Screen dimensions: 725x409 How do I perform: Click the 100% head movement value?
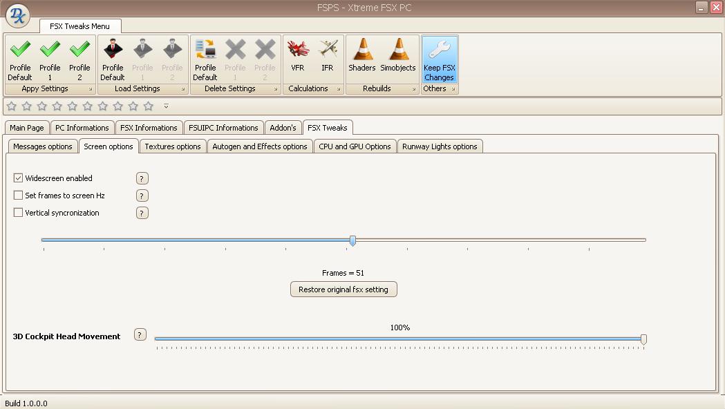point(400,327)
